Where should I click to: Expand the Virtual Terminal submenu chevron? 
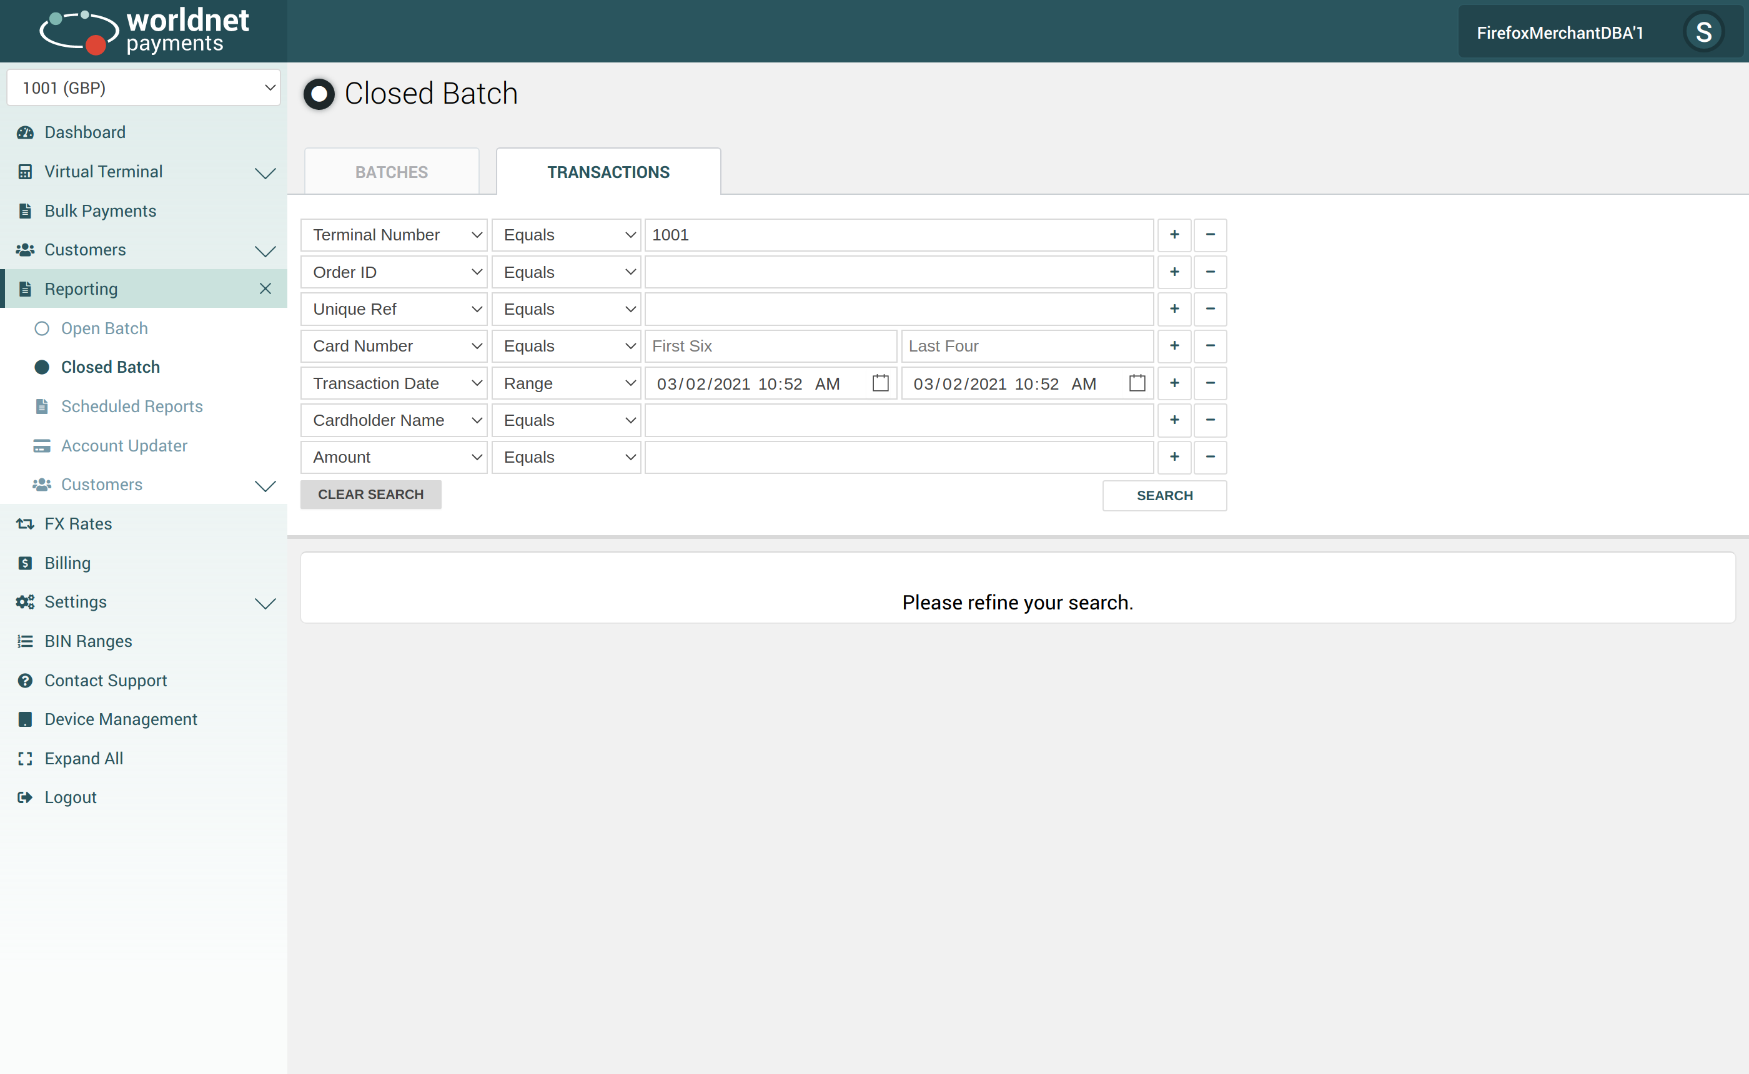[265, 172]
